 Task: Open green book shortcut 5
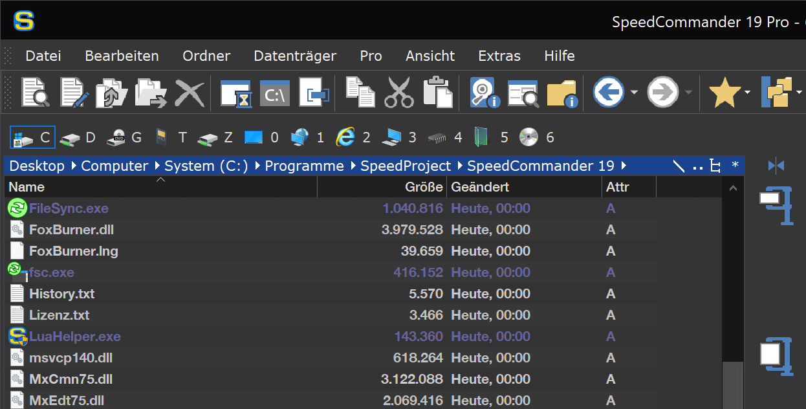coord(491,137)
